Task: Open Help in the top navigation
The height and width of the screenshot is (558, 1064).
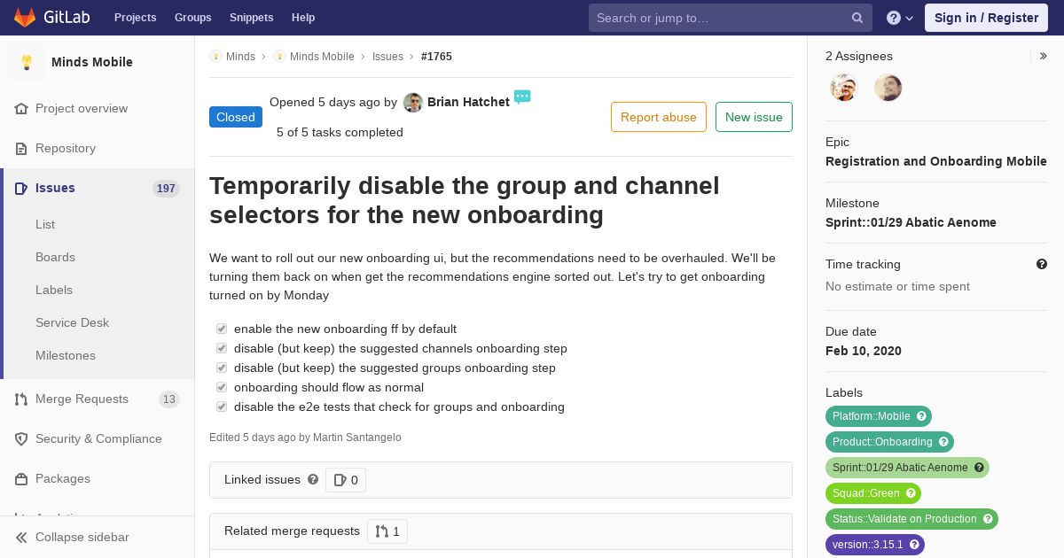Action: 303,18
